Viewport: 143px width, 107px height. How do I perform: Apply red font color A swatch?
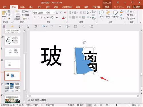(x=63, y=18)
